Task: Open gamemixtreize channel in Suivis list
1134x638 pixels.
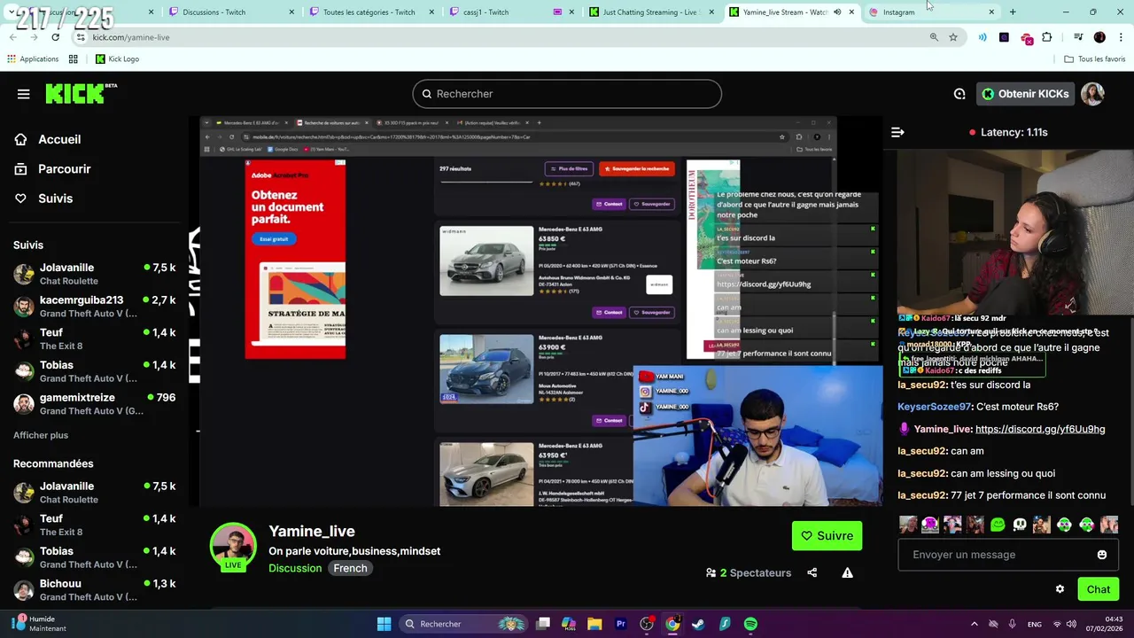Action: pos(95,404)
